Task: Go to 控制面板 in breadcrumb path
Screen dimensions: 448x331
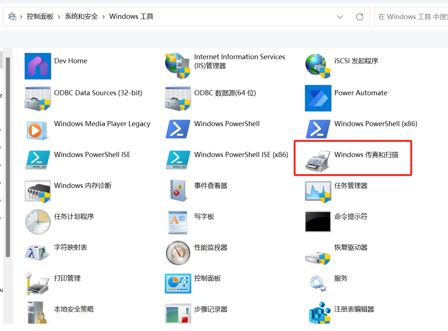Action: (40, 17)
